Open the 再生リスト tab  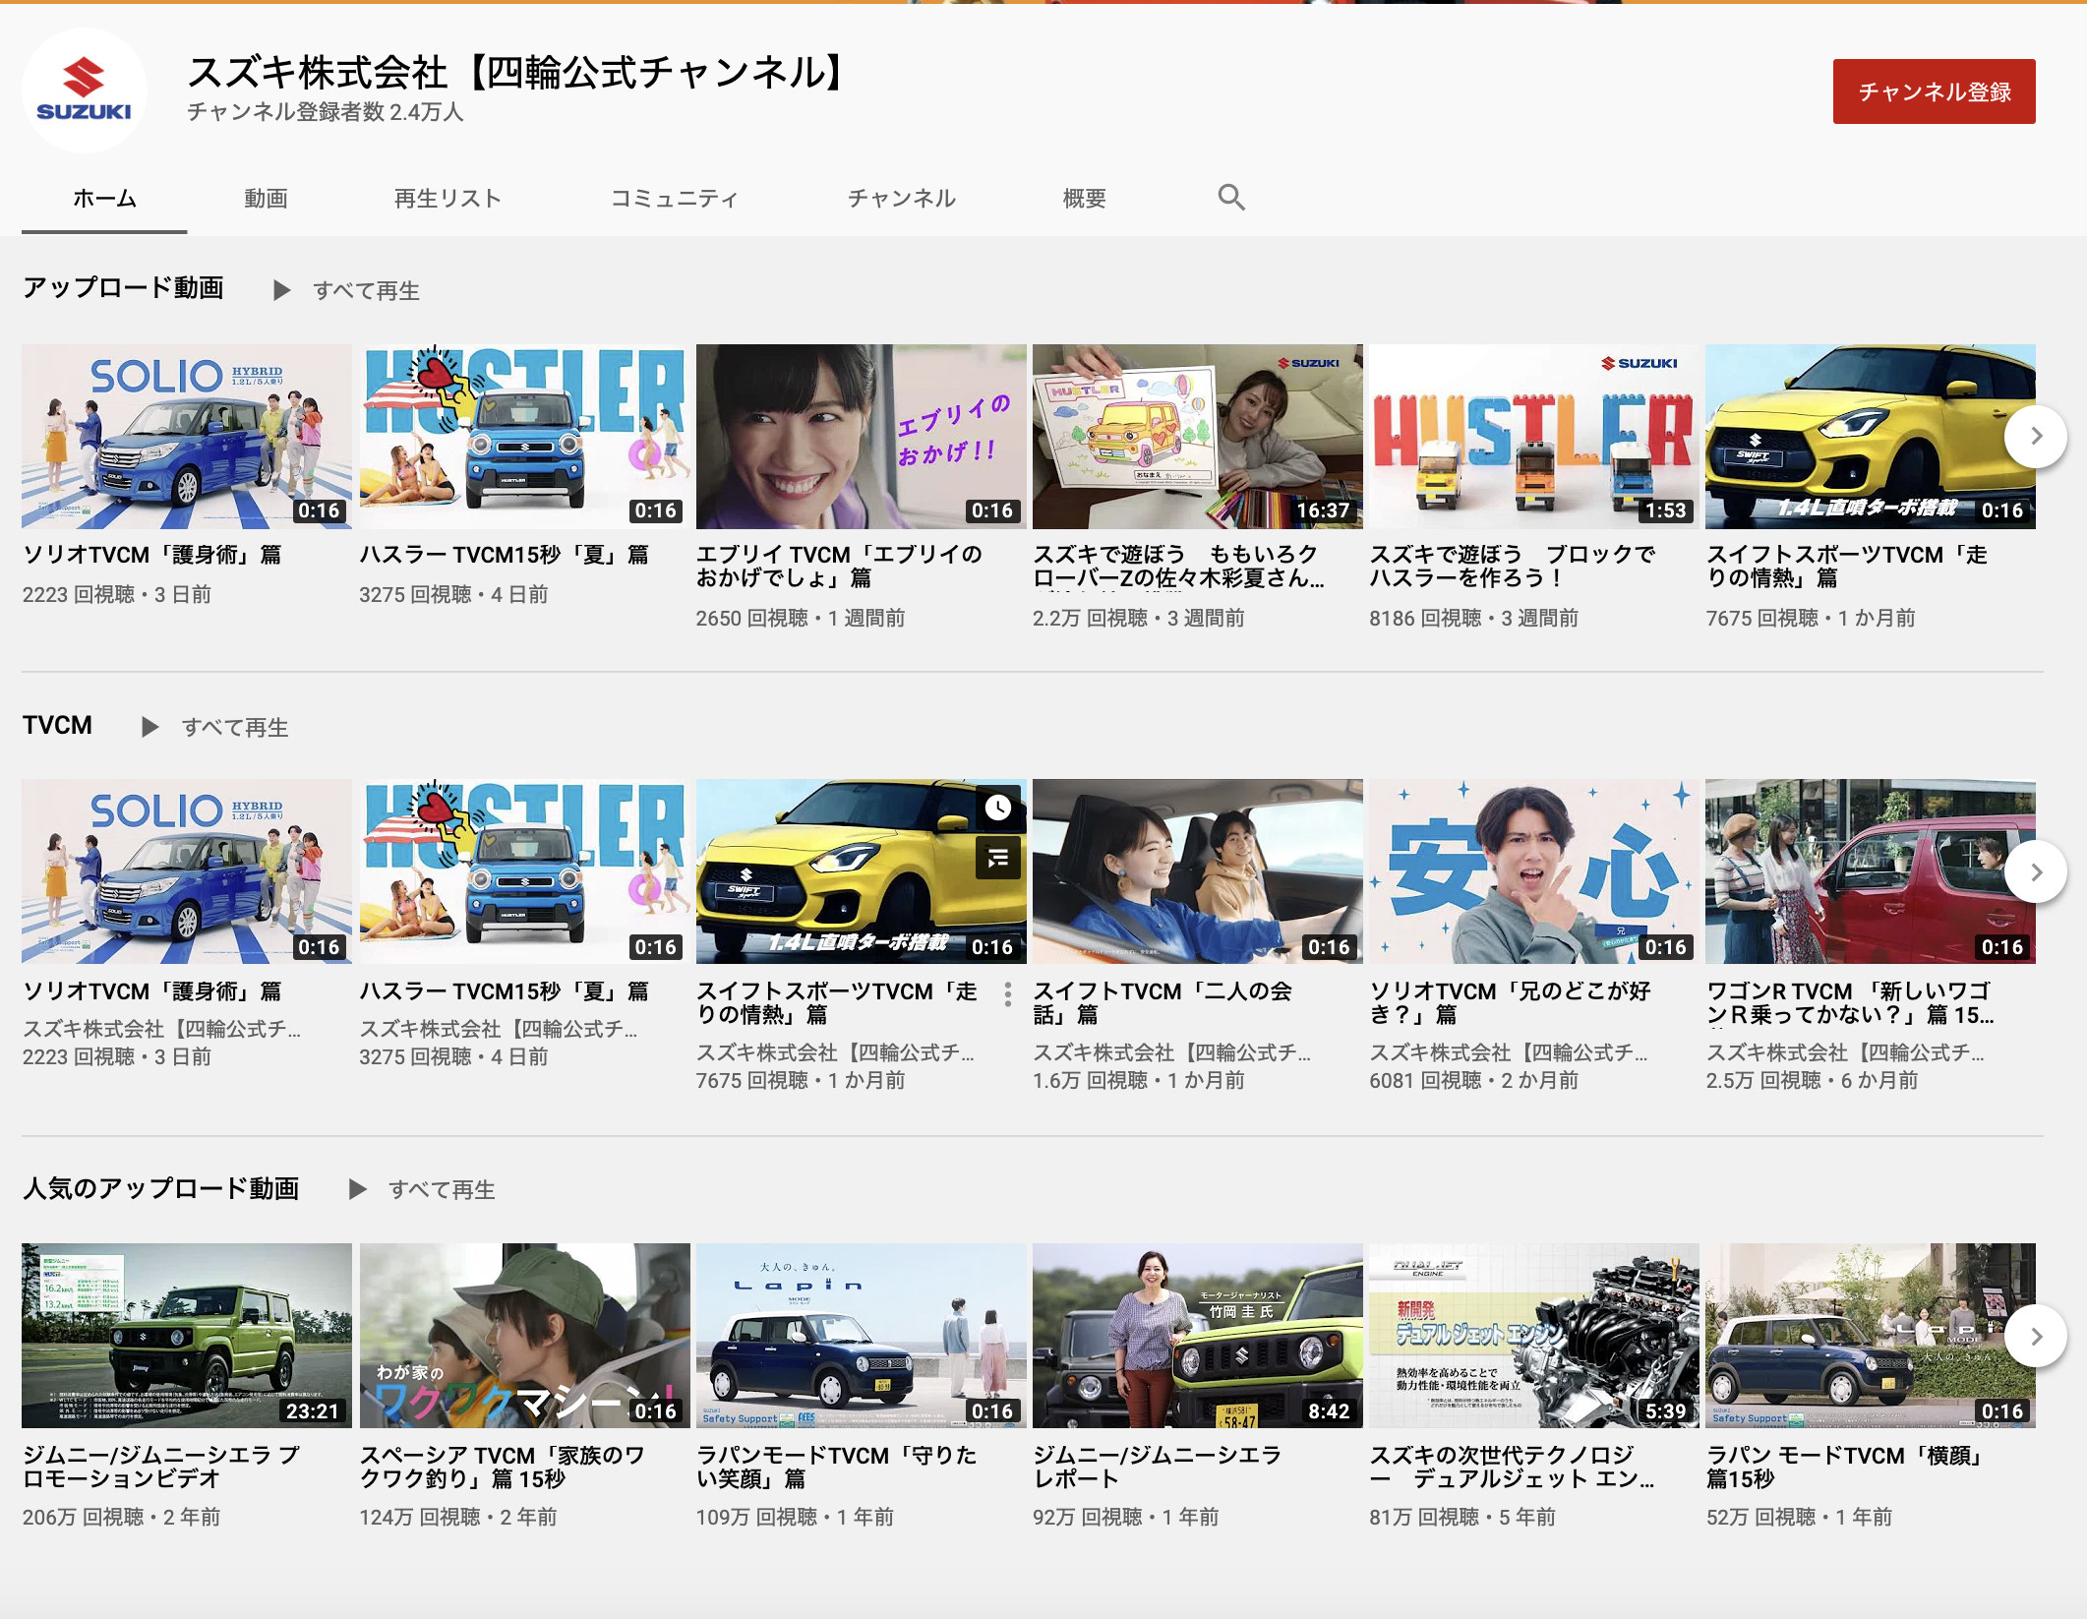point(447,198)
